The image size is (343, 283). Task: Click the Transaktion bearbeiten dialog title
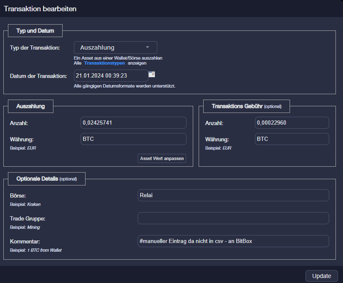tap(40, 9)
